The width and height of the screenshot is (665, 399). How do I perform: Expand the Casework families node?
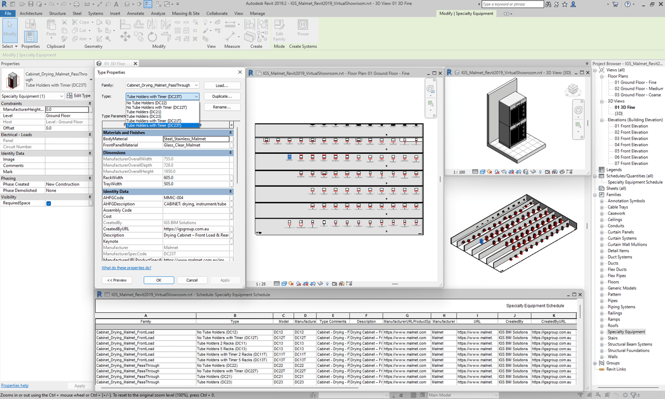click(x=602, y=214)
